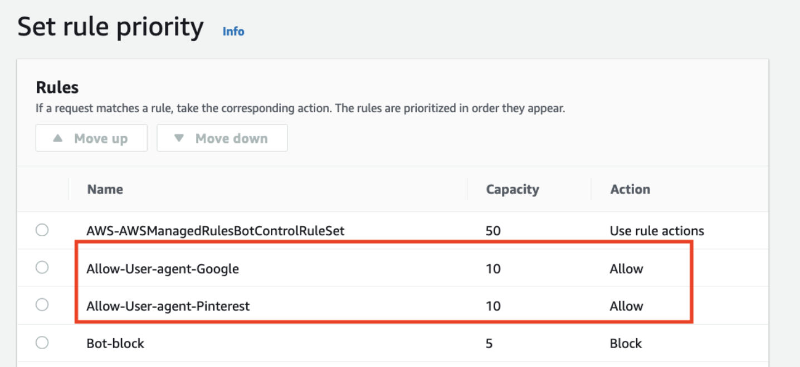Select the Allow-User-agent-Pinterest radio button
The image size is (800, 367).
(42, 305)
